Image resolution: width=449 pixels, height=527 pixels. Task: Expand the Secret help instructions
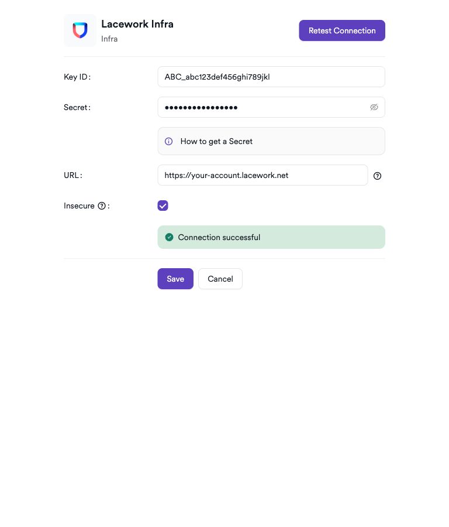(x=216, y=141)
